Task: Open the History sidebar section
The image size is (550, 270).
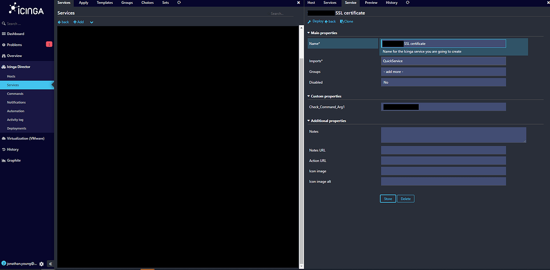Action: point(13,149)
